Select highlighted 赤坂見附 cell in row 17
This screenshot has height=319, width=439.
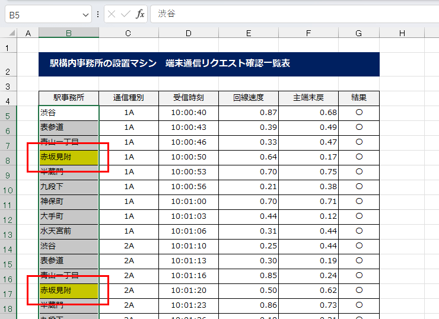click(69, 291)
